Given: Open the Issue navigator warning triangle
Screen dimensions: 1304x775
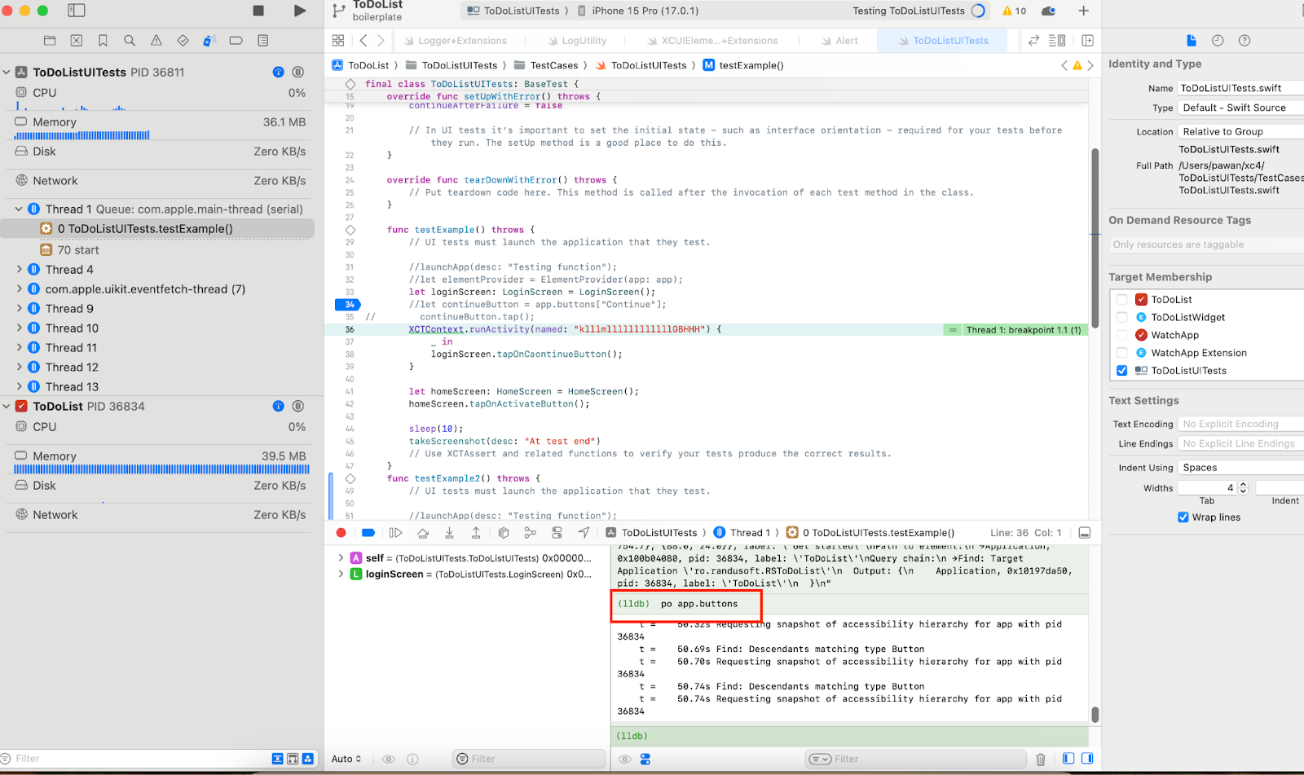Looking at the screenshot, I should pos(156,41).
